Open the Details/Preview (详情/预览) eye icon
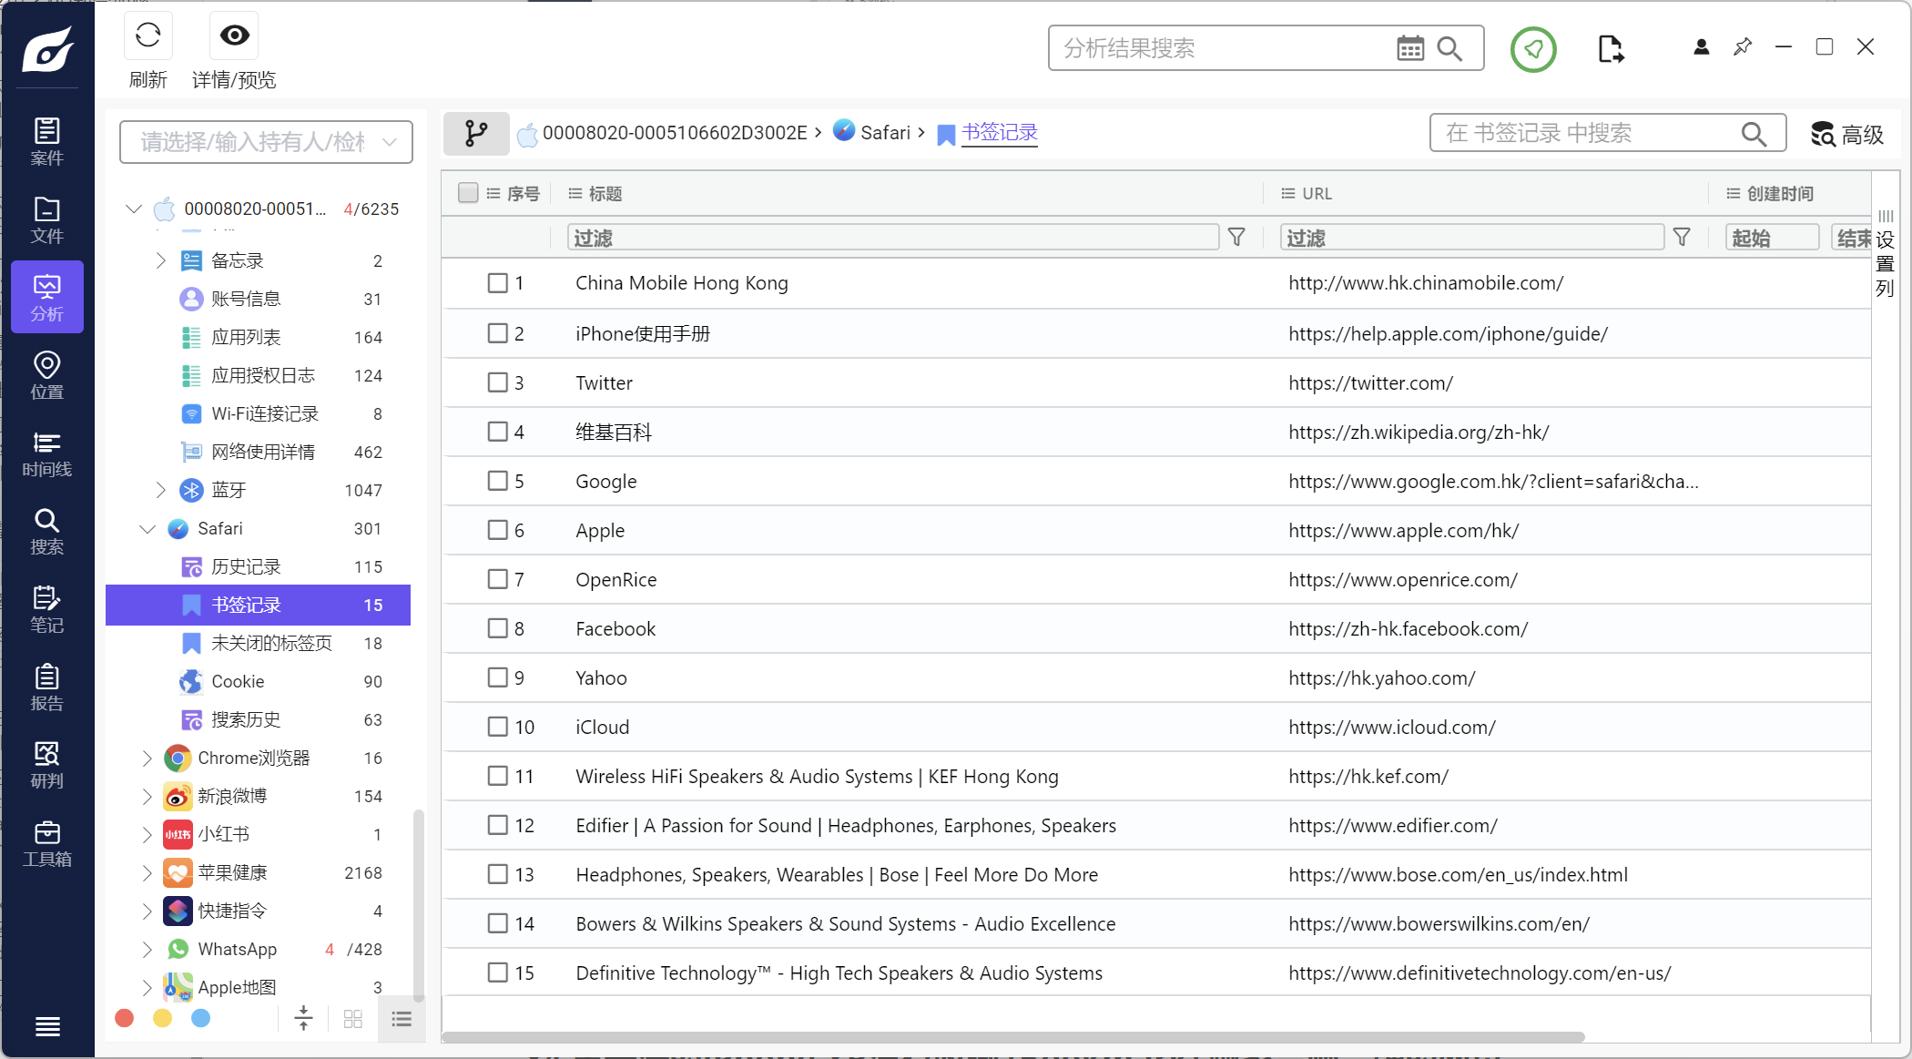This screenshot has height=1059, width=1912. 234,36
